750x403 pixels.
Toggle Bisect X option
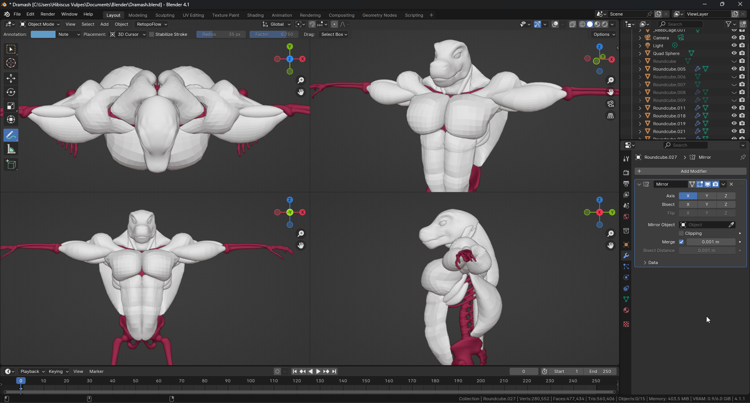click(x=688, y=204)
